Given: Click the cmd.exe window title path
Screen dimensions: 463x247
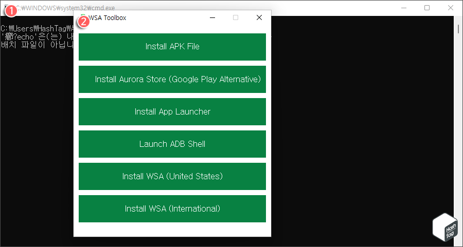Looking at the screenshot, I should pyautogui.click(x=65, y=8).
